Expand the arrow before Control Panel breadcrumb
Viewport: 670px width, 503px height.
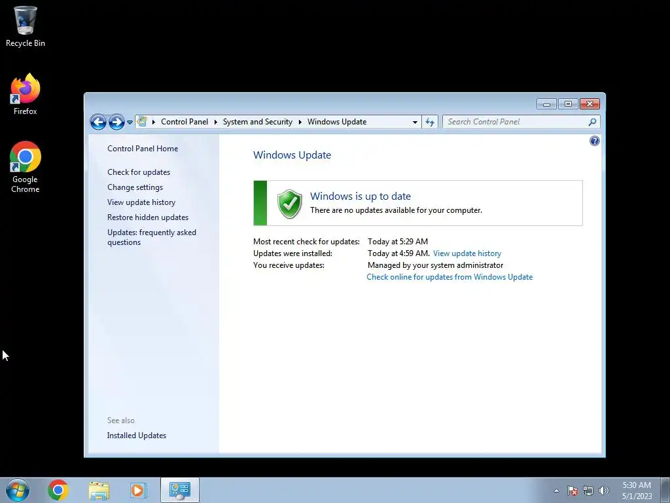[x=153, y=122]
